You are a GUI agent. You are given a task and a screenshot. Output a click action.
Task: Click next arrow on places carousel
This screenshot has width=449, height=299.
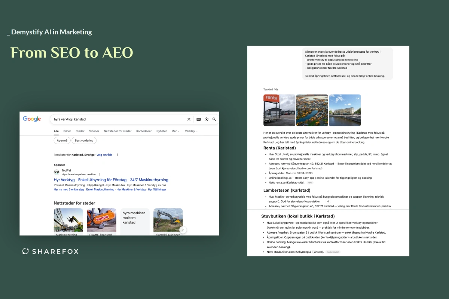[183, 230]
